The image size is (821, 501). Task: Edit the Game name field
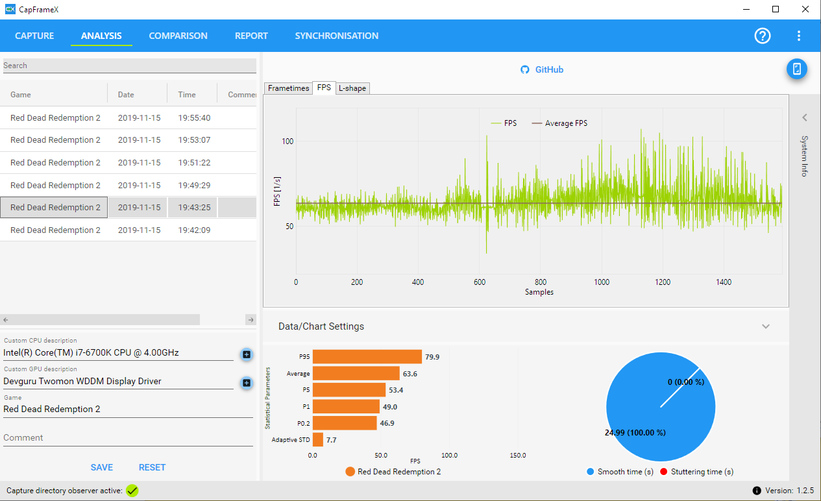pyautogui.click(x=128, y=409)
